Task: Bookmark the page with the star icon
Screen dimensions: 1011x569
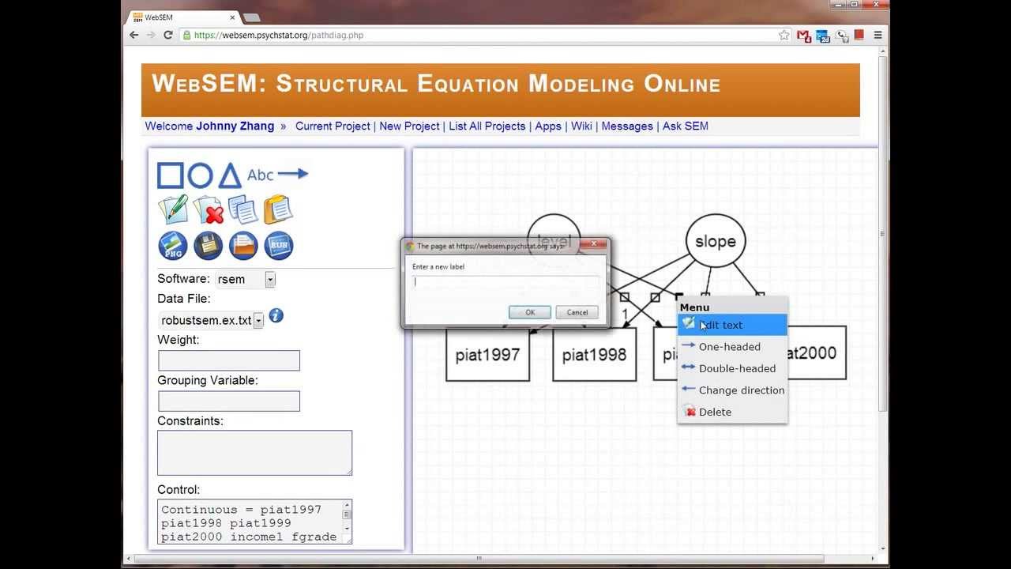Action: pyautogui.click(x=784, y=35)
